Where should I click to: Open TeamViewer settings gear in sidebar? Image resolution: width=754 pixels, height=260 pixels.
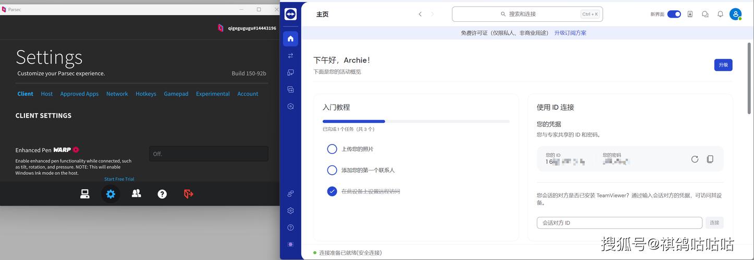pyautogui.click(x=290, y=211)
